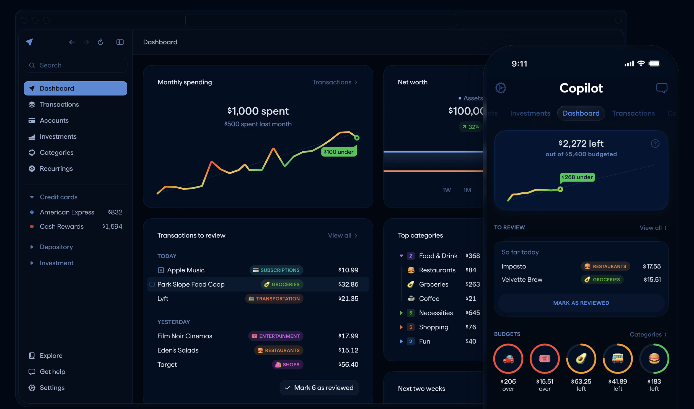
Task: Click the phone budget chart endpoint dot
Action: pos(560,189)
